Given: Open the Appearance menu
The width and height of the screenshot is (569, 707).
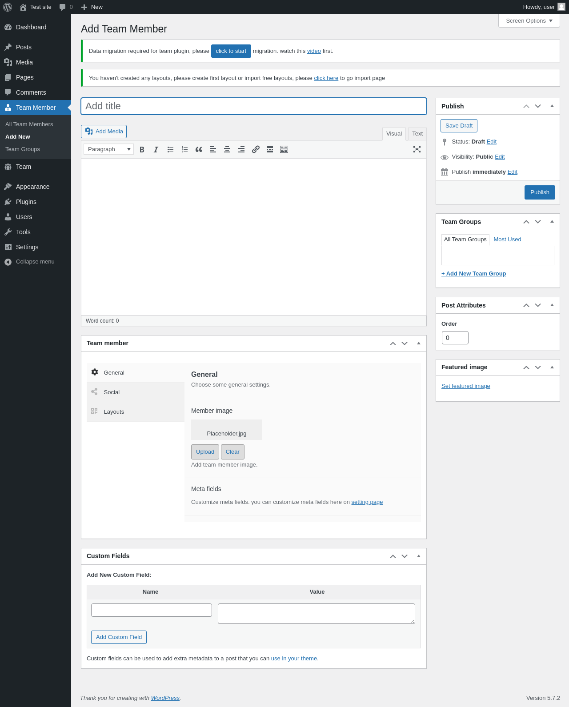Looking at the screenshot, I should coord(36,187).
